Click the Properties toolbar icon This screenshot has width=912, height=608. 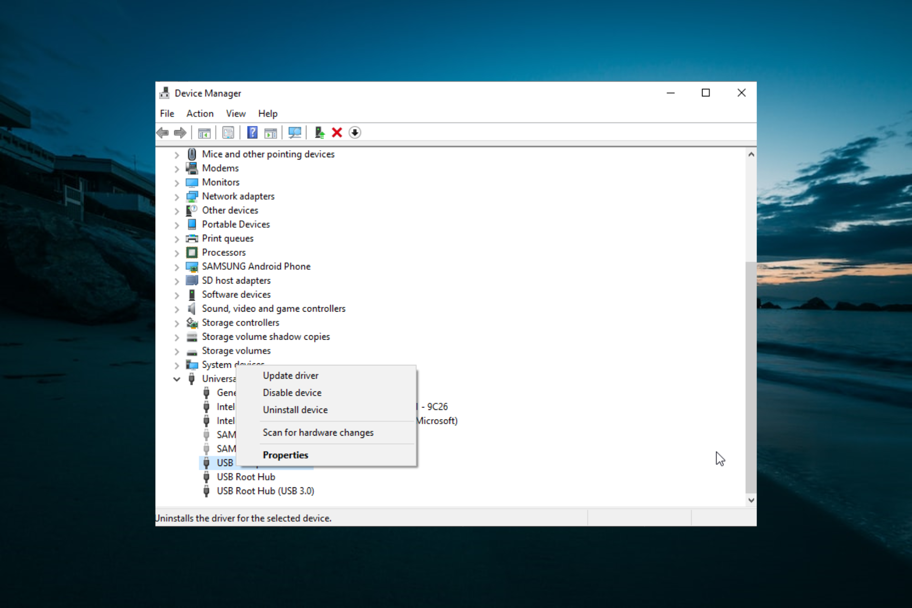228,133
